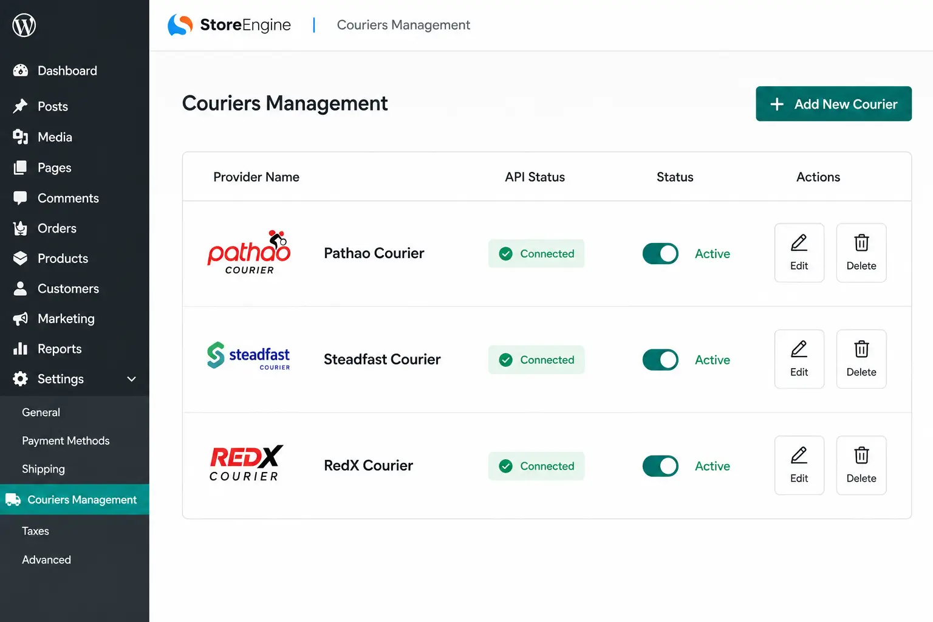Click Add New Courier button

click(x=833, y=104)
